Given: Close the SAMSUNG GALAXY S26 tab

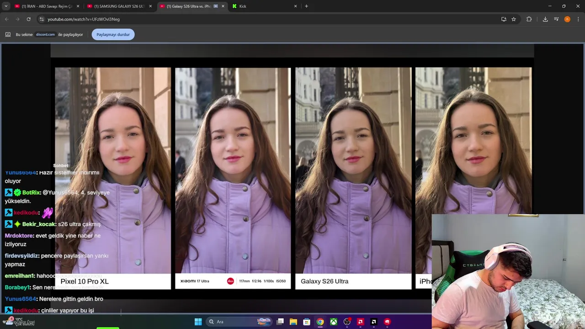Looking at the screenshot, I should point(150,6).
